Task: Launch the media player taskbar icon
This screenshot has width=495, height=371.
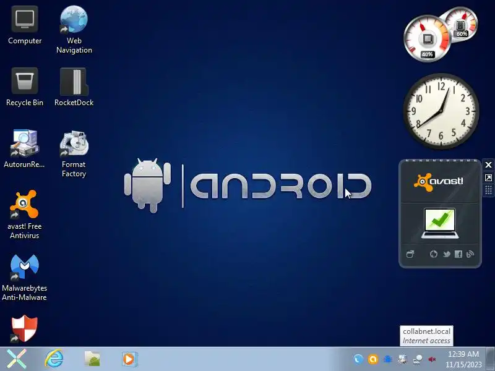Action: pyautogui.click(x=129, y=359)
